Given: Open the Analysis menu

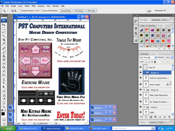Looking at the screenshot, I should (41, 6).
